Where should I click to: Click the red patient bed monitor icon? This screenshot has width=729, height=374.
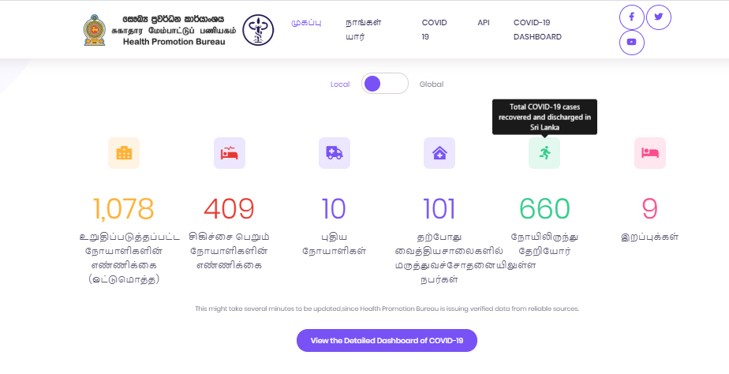point(230,153)
